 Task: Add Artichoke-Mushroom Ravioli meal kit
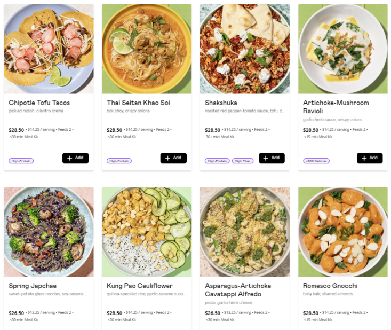(x=370, y=158)
